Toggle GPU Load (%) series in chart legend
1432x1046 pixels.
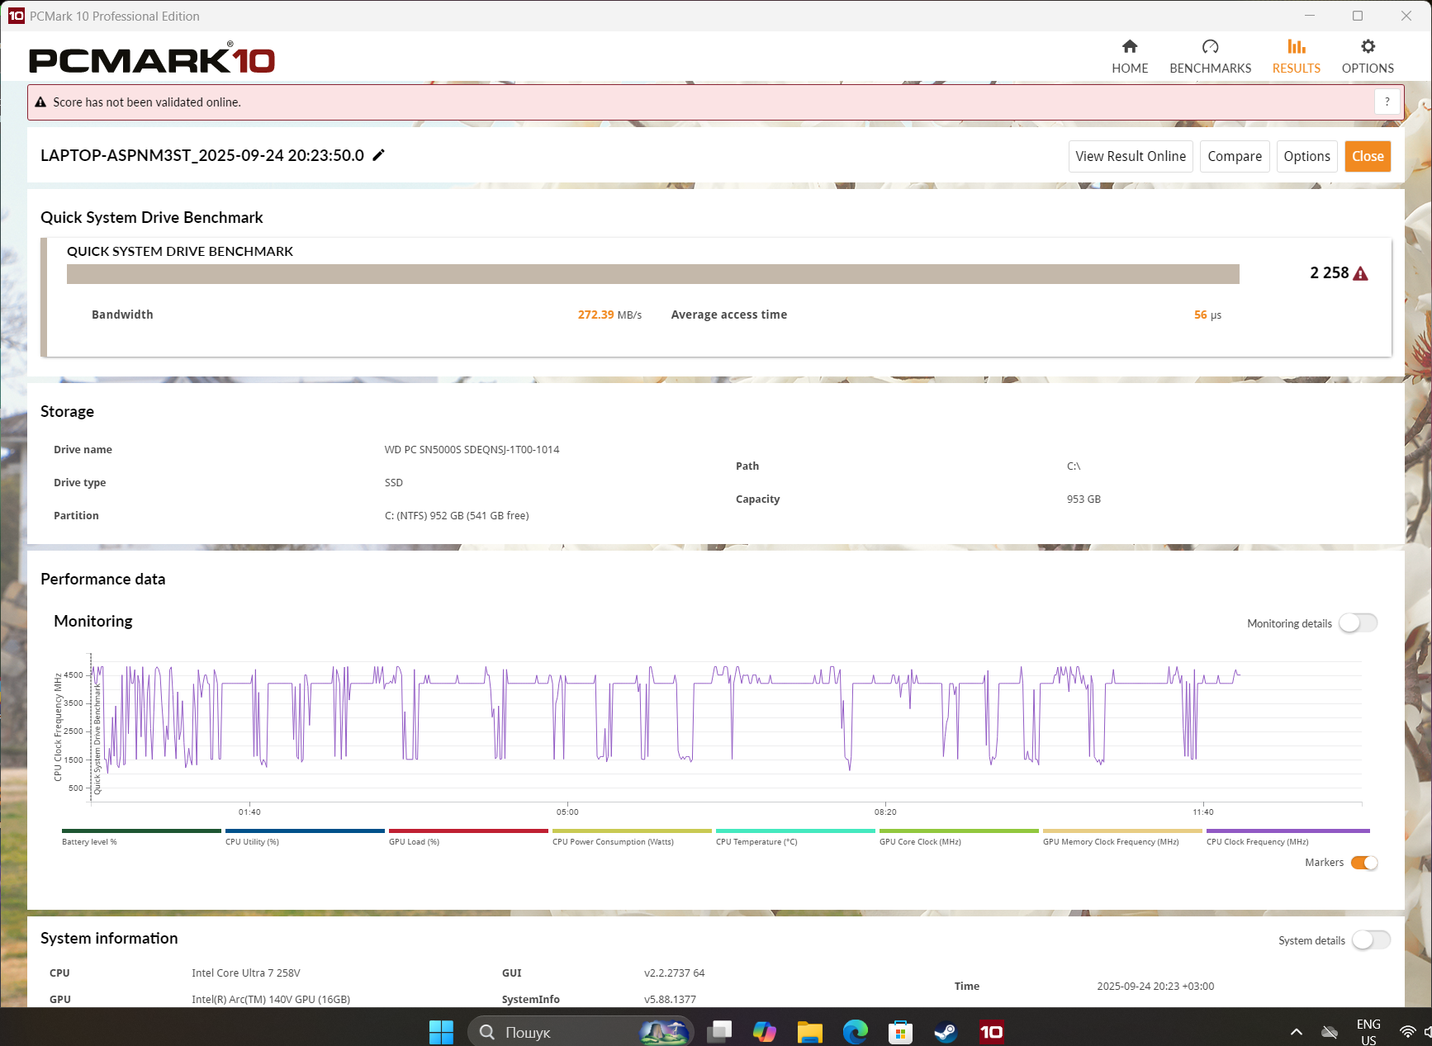click(x=468, y=837)
